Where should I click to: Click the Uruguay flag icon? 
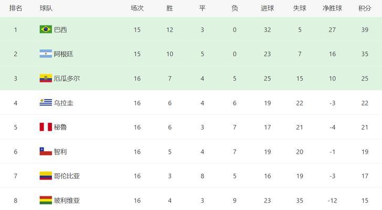[46, 102]
